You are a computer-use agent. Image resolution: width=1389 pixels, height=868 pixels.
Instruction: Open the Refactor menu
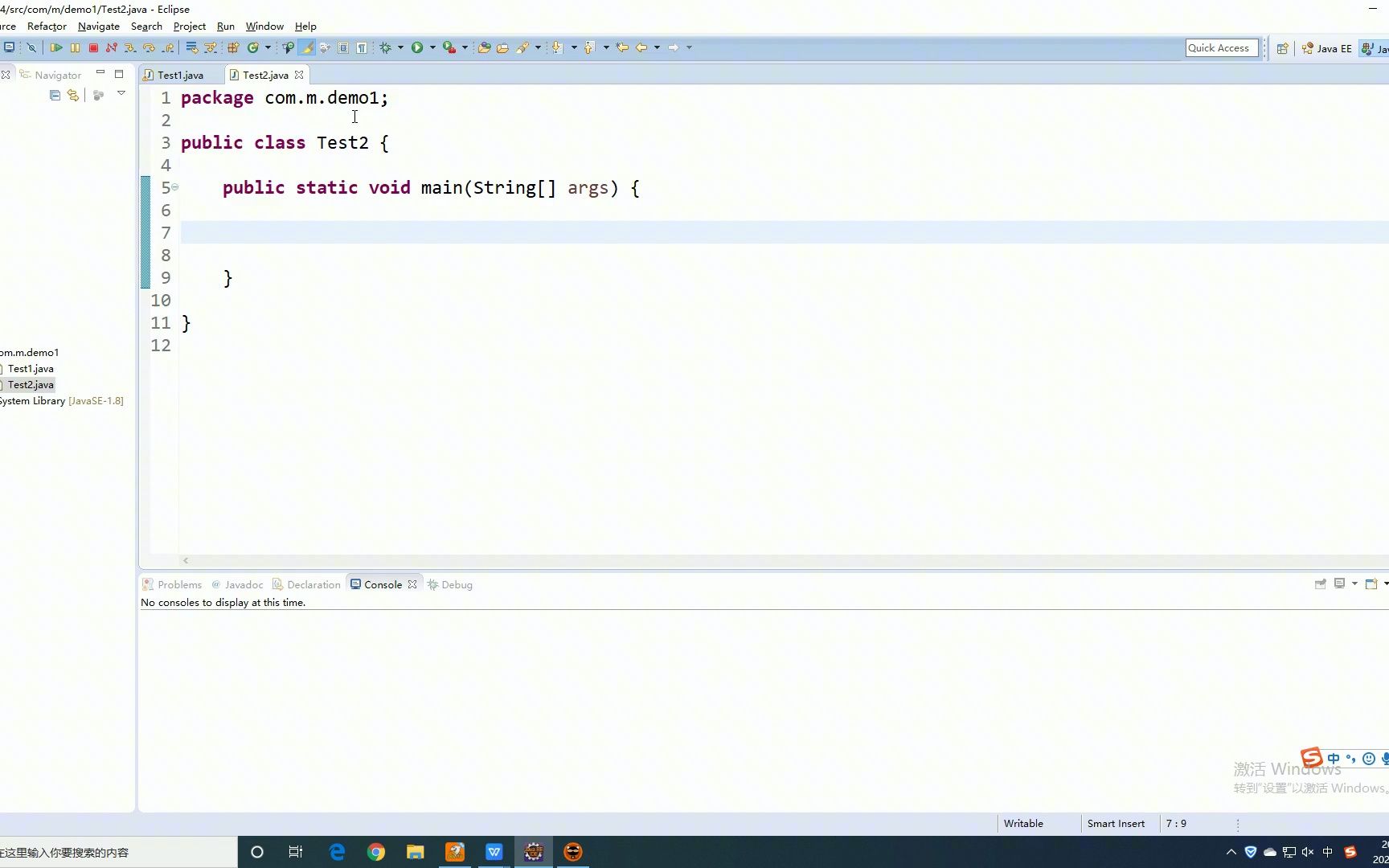[47, 27]
